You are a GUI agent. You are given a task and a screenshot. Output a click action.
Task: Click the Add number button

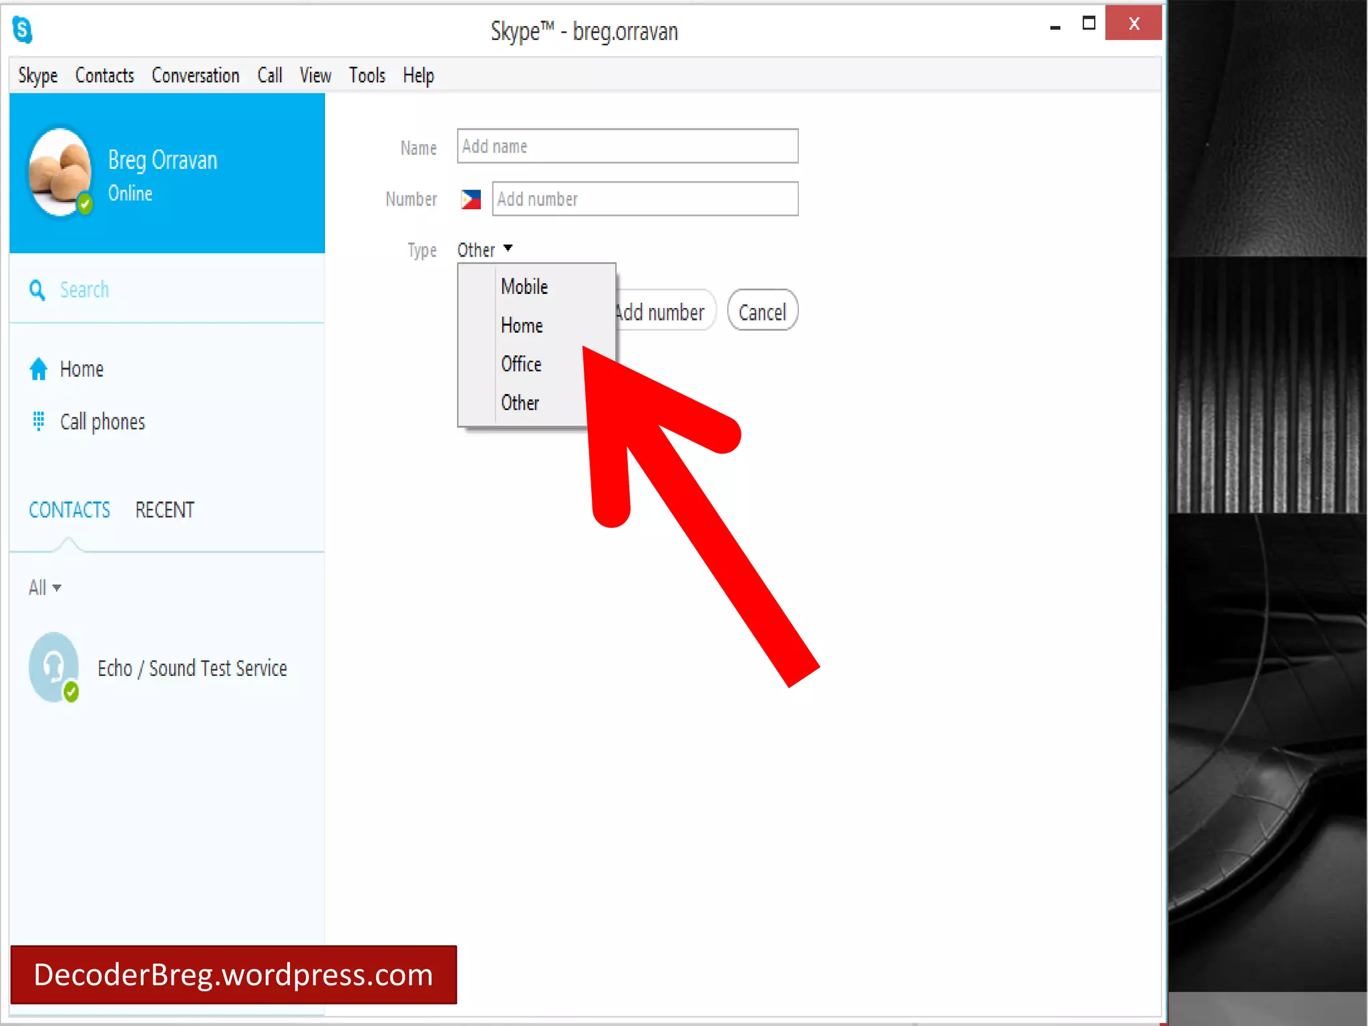tap(665, 312)
